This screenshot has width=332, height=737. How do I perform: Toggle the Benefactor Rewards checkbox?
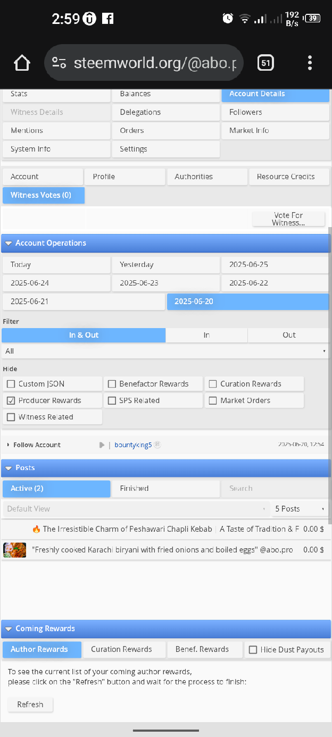click(x=112, y=384)
